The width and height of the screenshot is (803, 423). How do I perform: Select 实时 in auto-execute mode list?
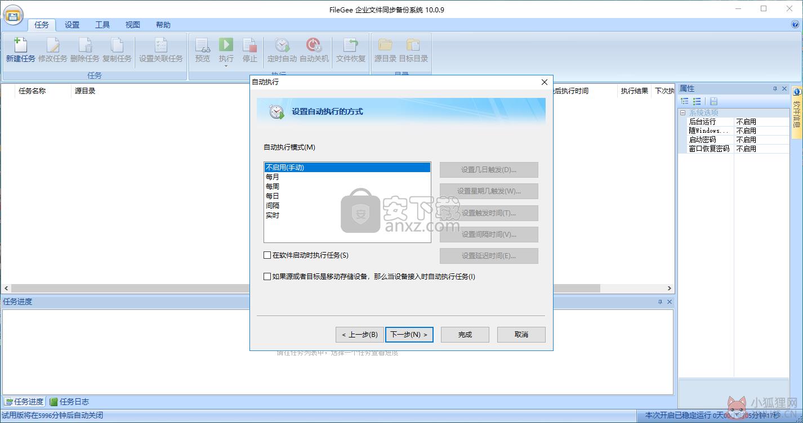coord(347,215)
